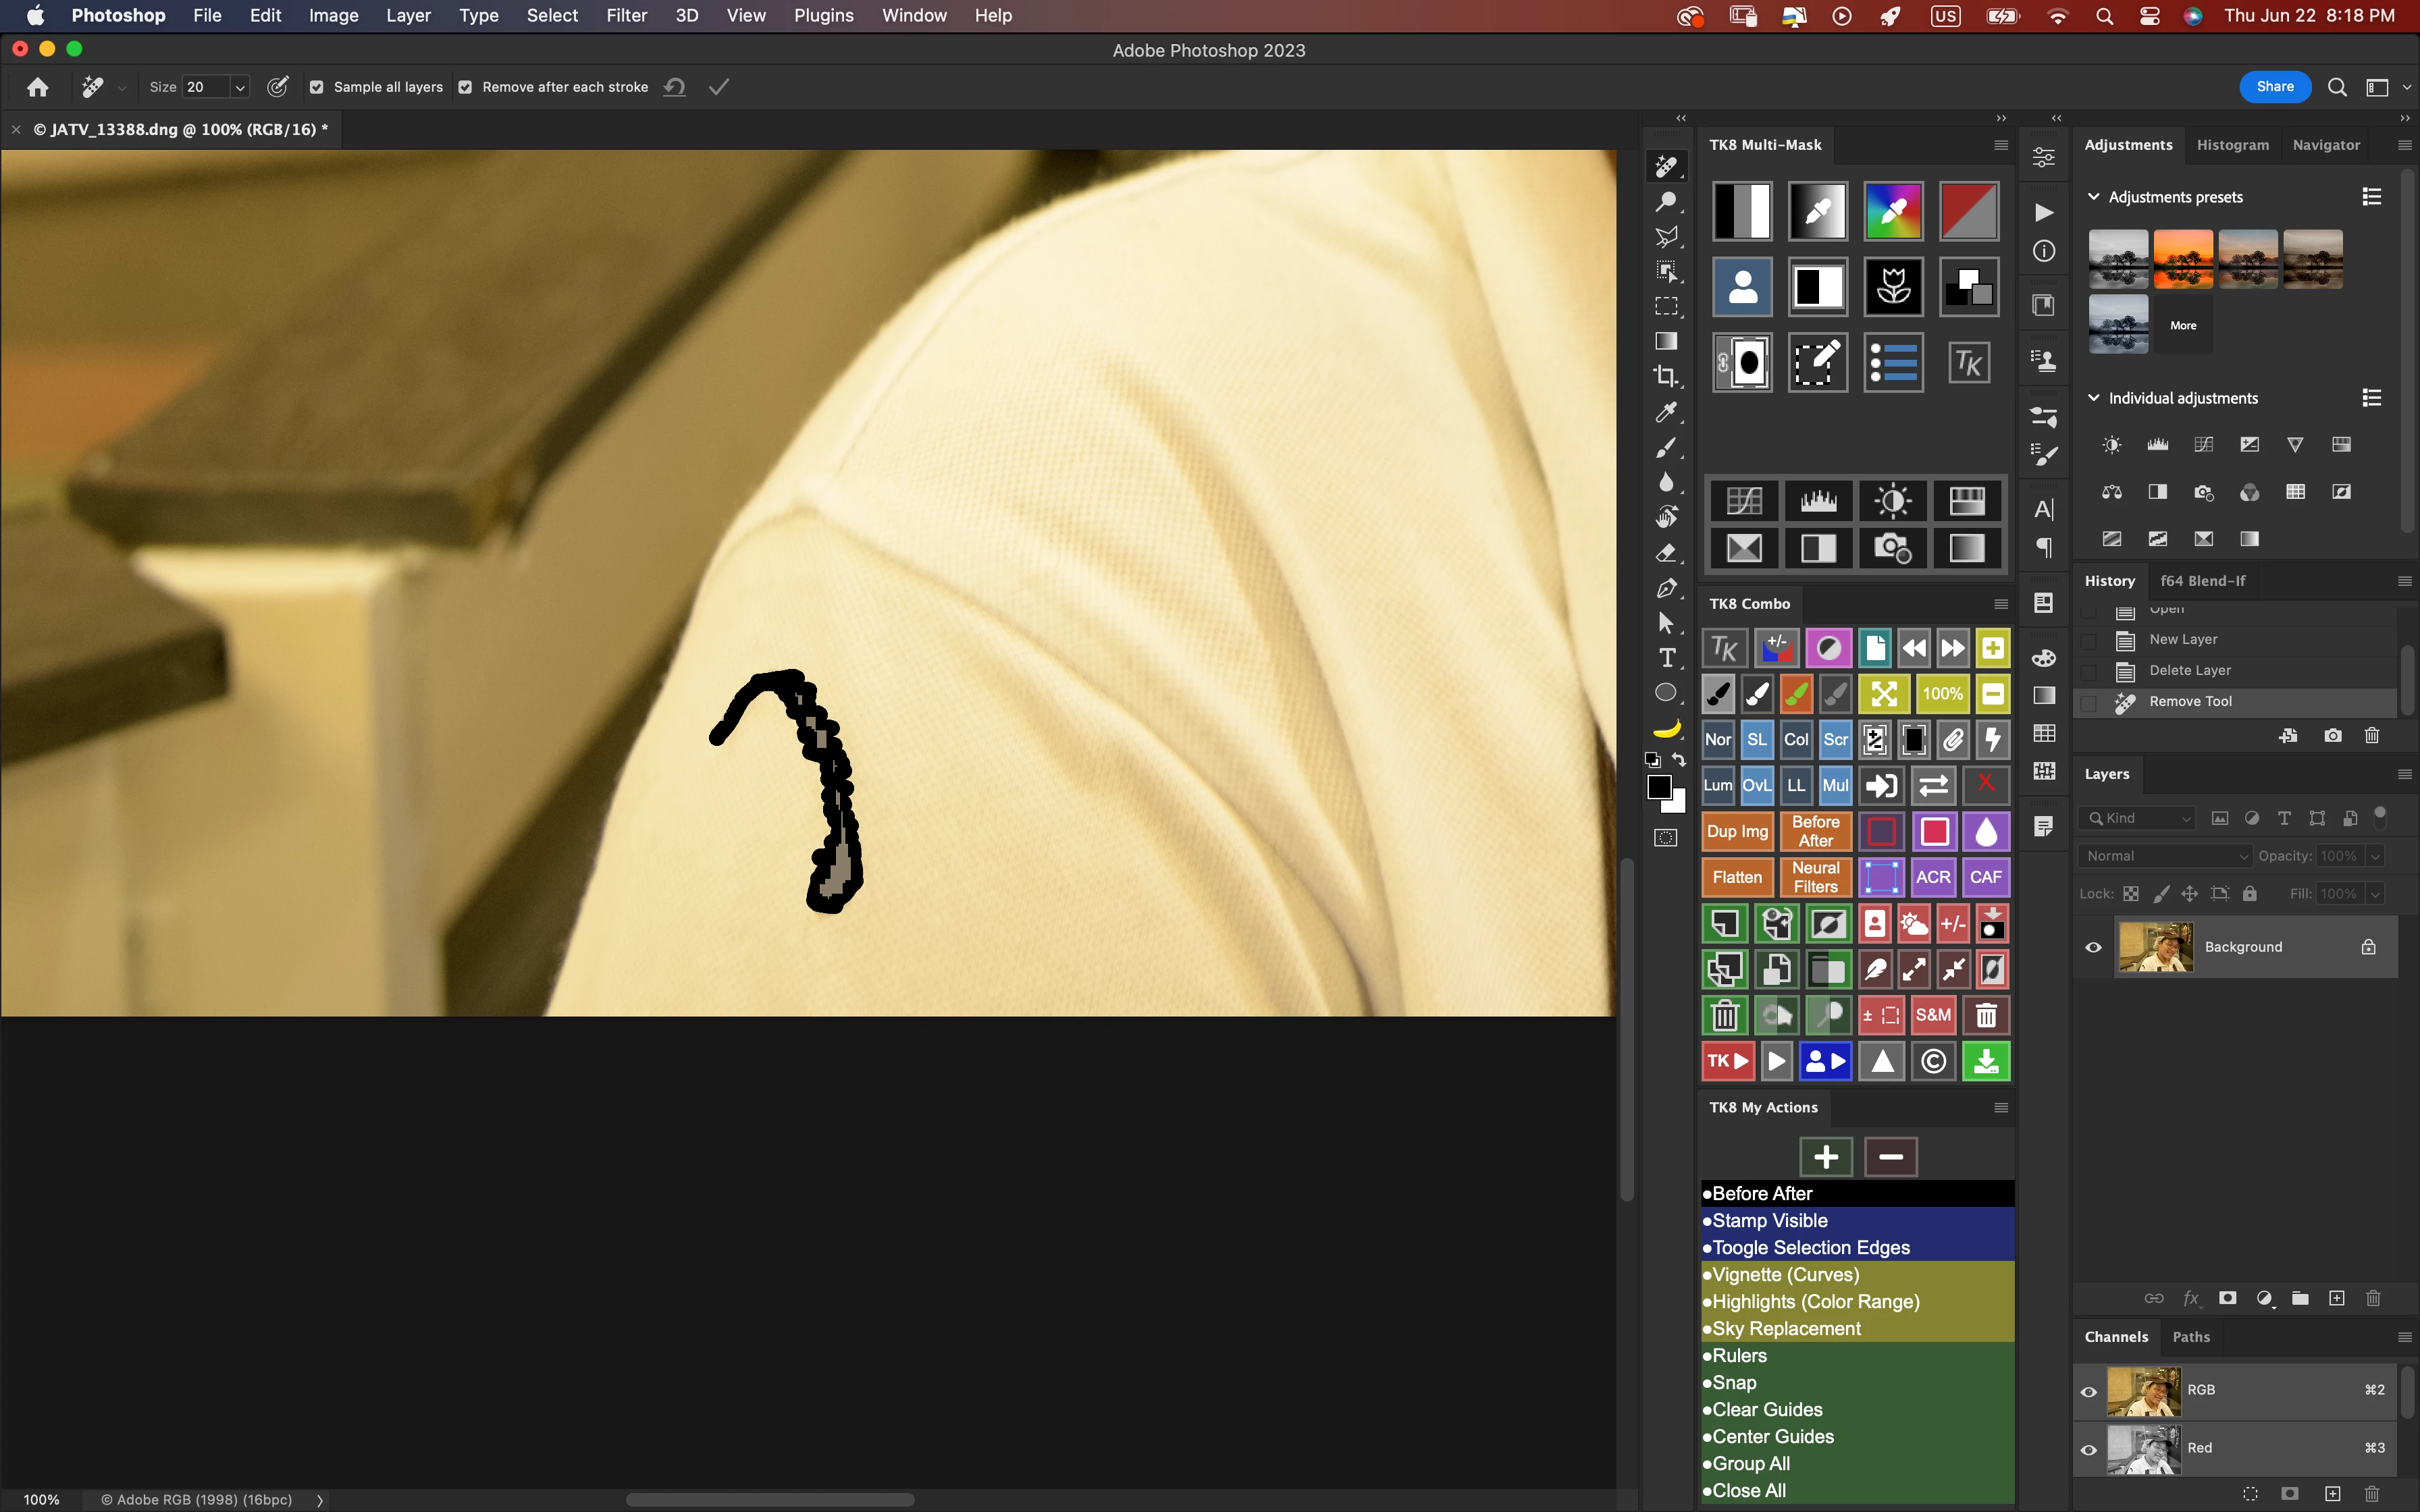This screenshot has width=2420, height=1512.
Task: Open the Filter menu
Action: pyautogui.click(x=626, y=15)
